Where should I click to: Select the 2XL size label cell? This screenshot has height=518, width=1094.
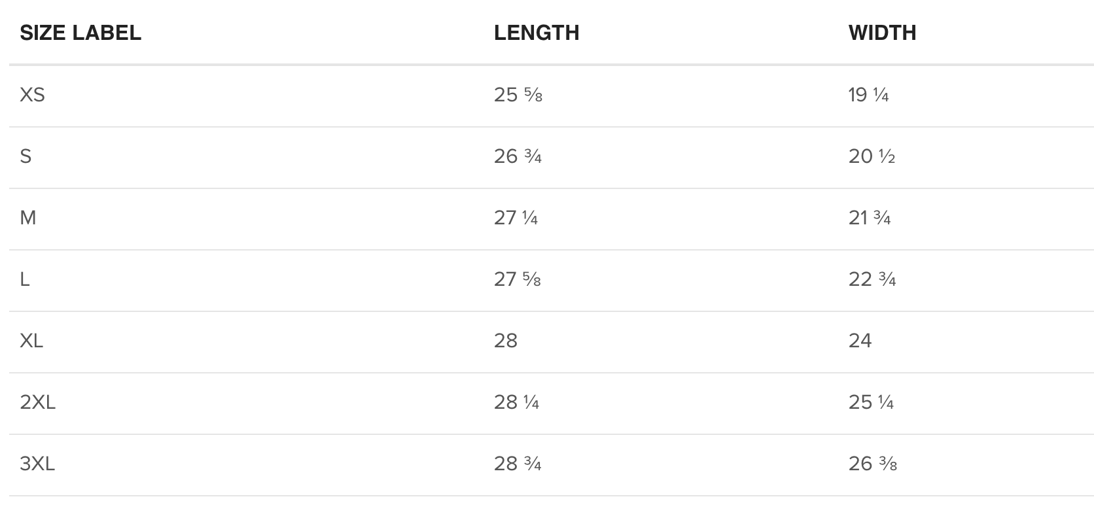[38, 402]
